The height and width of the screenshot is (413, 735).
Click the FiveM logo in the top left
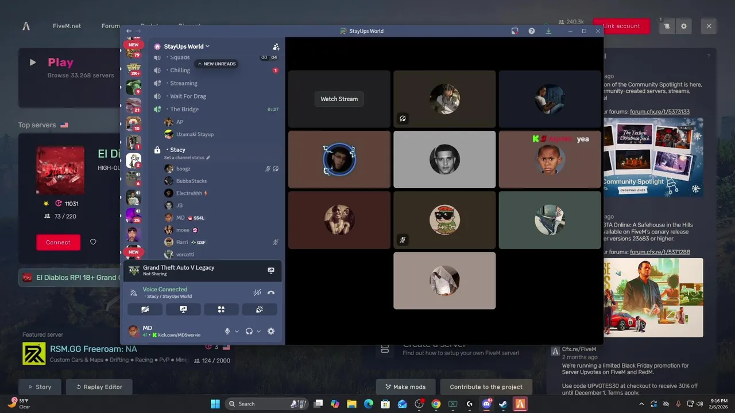[x=26, y=26]
